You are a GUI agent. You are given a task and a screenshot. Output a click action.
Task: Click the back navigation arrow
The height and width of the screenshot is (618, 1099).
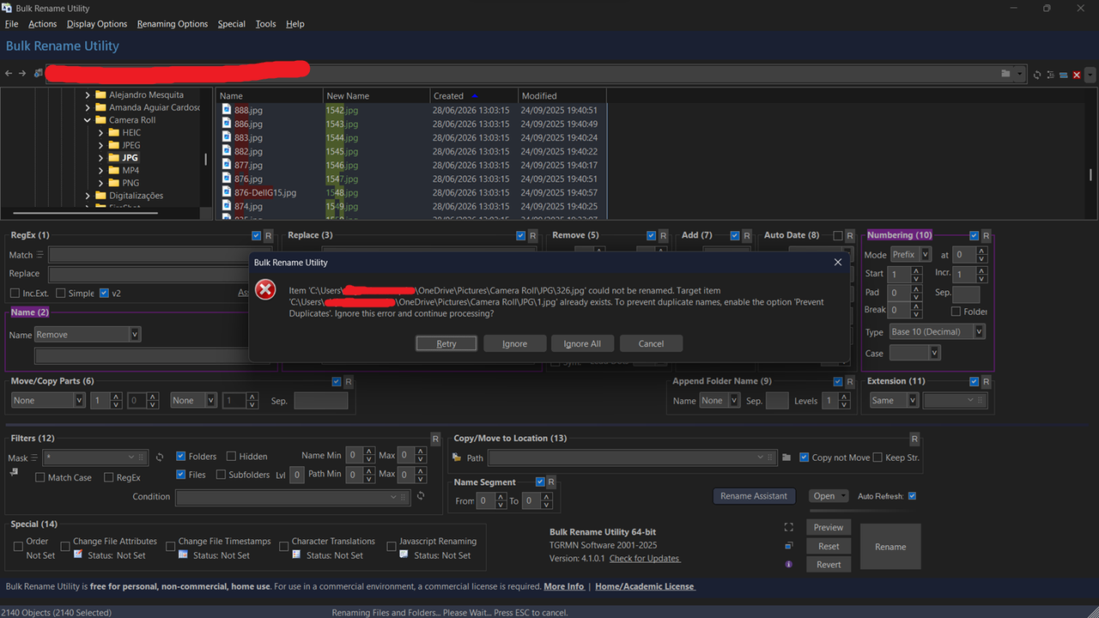tap(9, 74)
